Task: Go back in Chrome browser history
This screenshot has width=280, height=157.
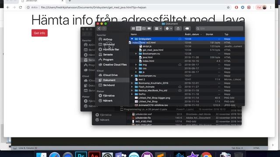Action: [8, 7]
